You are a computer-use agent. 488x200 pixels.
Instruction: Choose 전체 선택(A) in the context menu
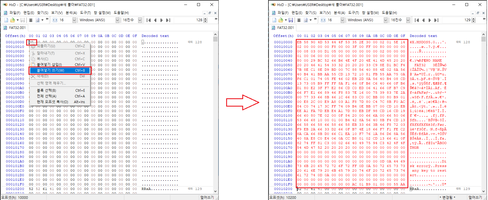(x=60, y=96)
